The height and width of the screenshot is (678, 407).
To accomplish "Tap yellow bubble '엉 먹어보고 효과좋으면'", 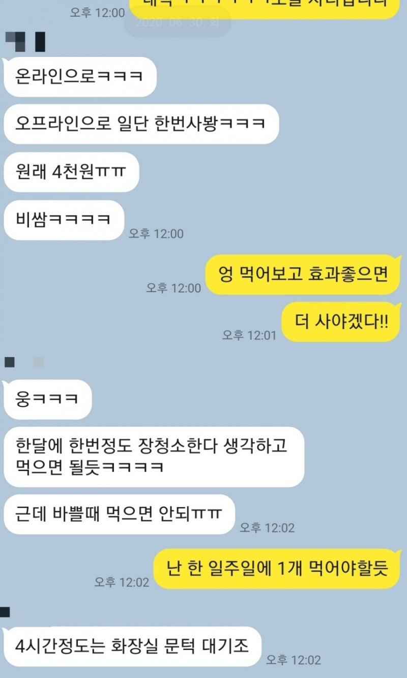I will pos(303,275).
